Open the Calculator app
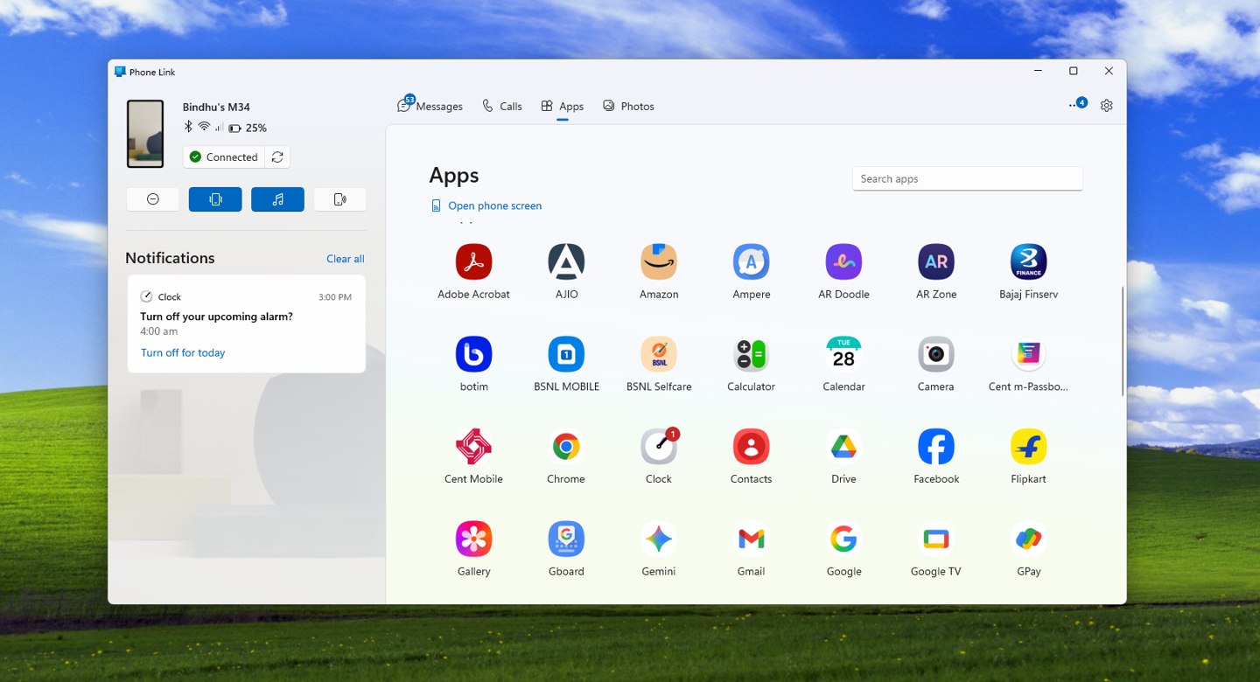The height and width of the screenshot is (682, 1260). [x=751, y=354]
